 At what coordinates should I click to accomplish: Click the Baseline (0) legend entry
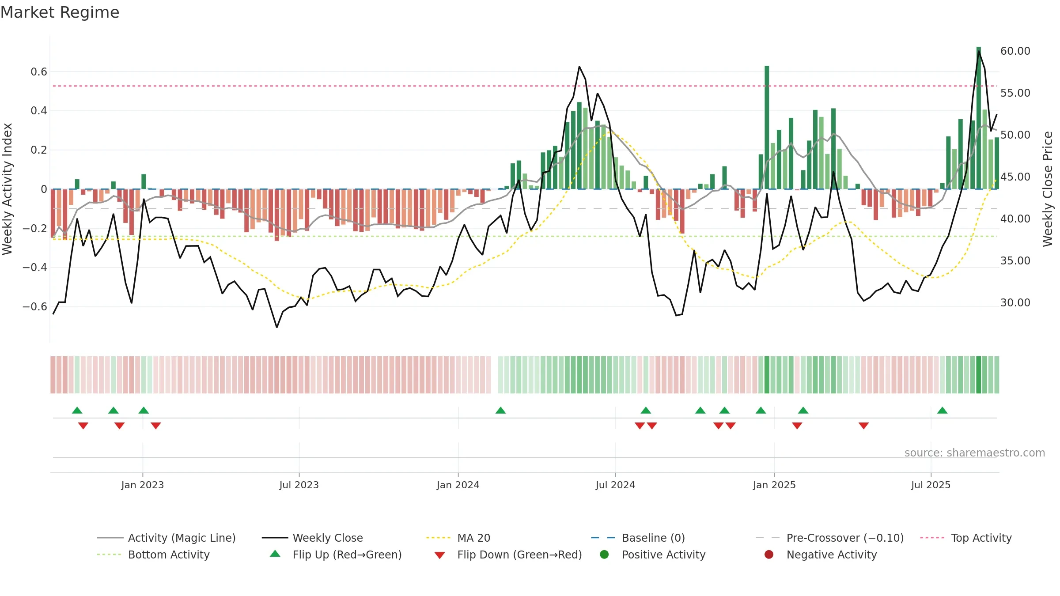(x=638, y=538)
